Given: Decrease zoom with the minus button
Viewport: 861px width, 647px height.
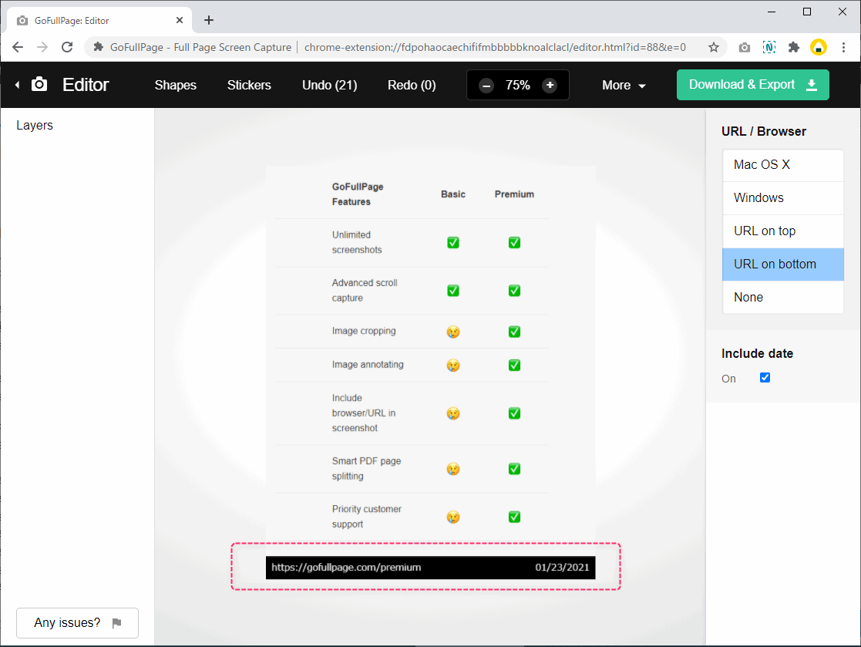Looking at the screenshot, I should coord(486,85).
